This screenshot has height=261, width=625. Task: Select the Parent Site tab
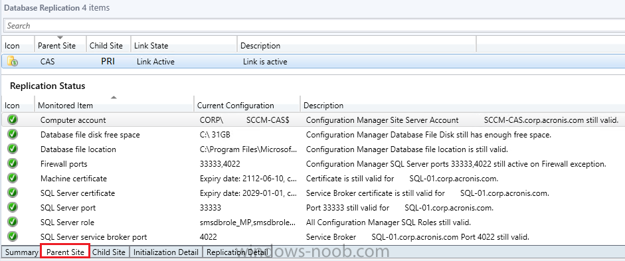point(65,252)
